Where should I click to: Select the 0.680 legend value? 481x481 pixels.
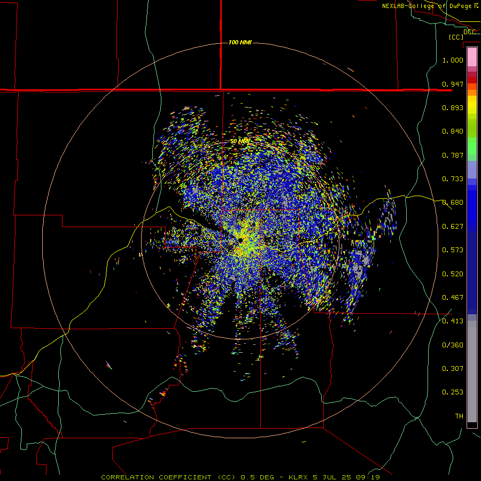point(453,203)
